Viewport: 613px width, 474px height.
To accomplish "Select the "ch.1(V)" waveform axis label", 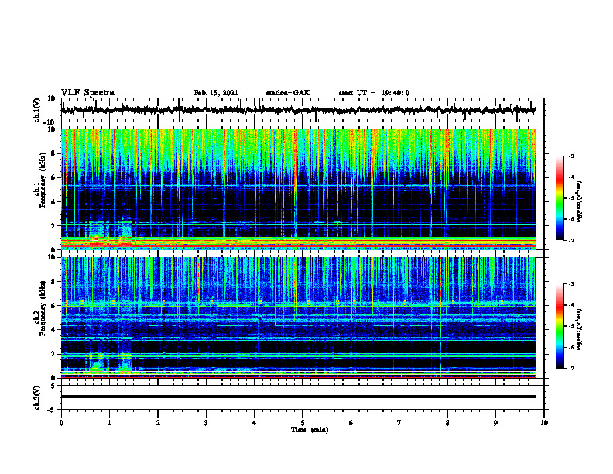I will (37, 110).
